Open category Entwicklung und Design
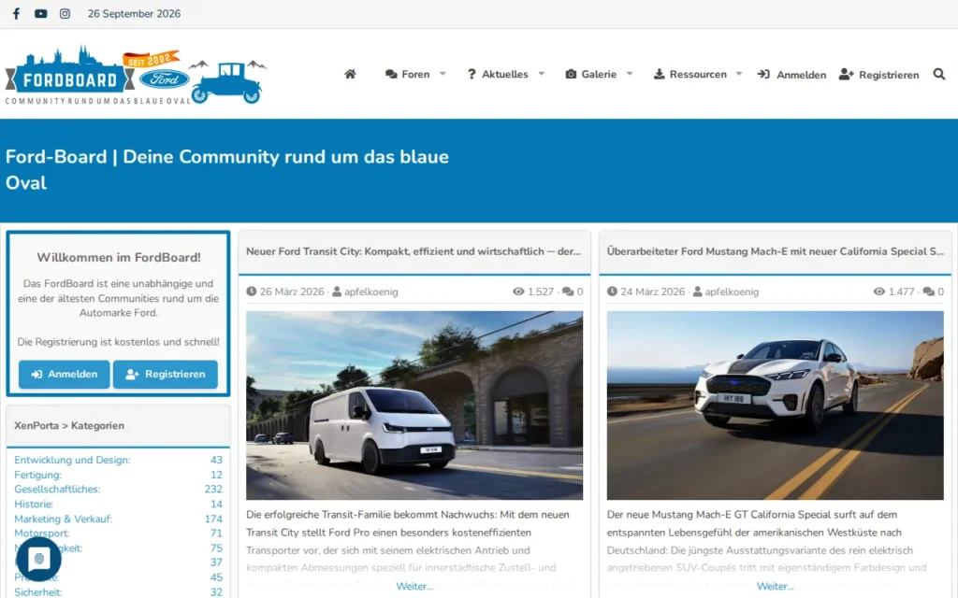 (72, 460)
